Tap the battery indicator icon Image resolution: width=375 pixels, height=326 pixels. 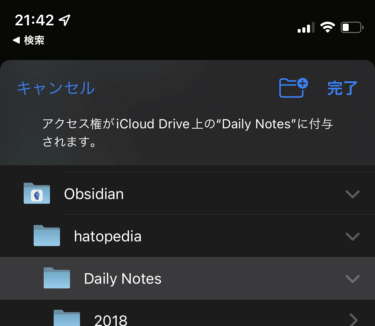[352, 27]
